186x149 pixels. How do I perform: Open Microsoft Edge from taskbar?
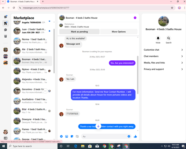(x=76, y=146)
